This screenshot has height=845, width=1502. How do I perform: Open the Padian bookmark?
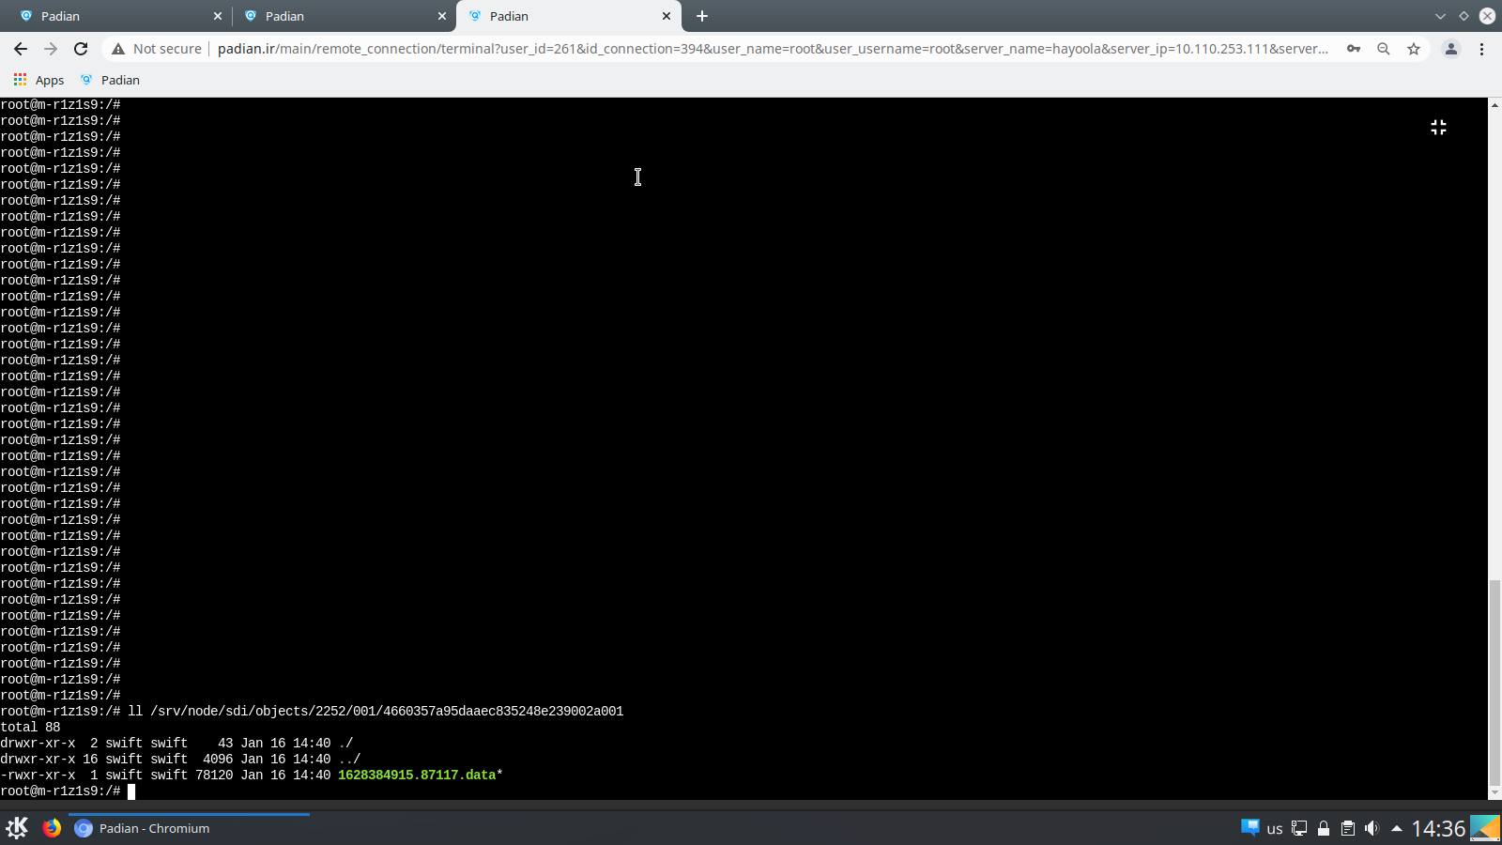click(x=110, y=80)
